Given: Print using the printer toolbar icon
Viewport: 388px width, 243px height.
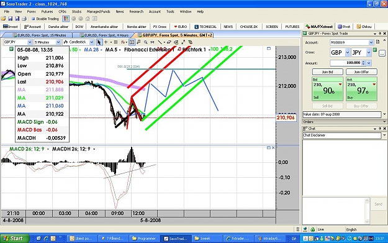Looking at the screenshot, I should click(24, 19).
